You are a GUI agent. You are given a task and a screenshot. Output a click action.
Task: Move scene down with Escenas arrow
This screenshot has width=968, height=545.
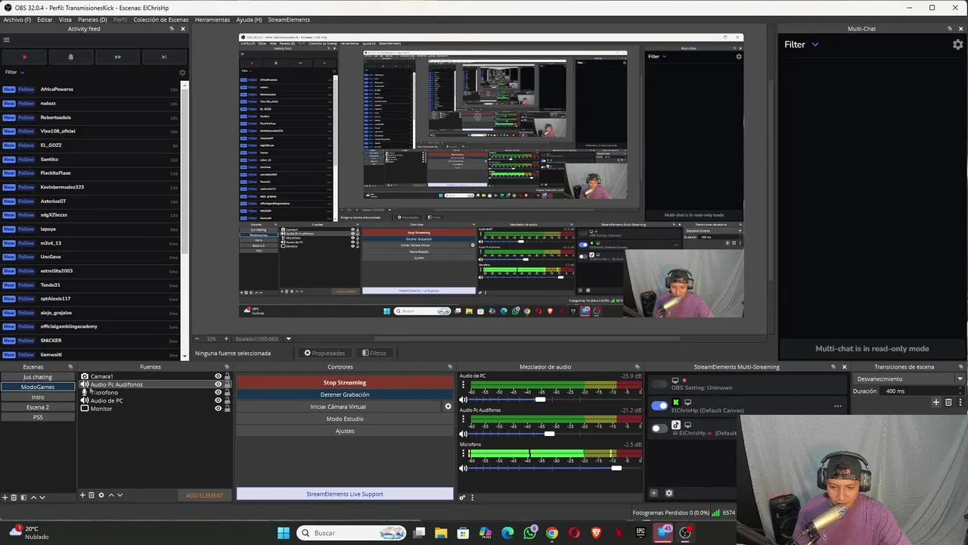coord(42,497)
